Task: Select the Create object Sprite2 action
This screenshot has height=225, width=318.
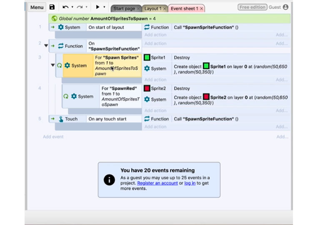Action: 231,100
